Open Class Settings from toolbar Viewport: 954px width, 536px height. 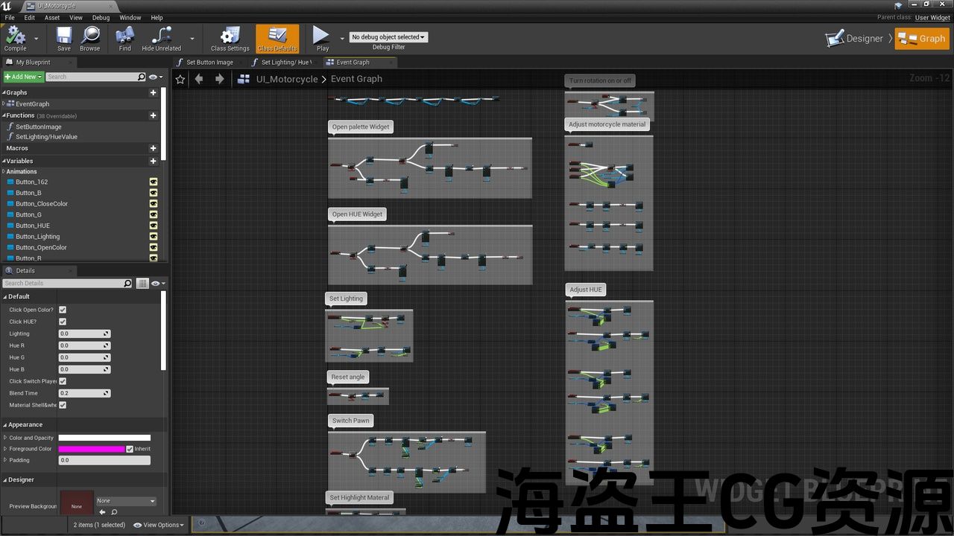pos(230,36)
